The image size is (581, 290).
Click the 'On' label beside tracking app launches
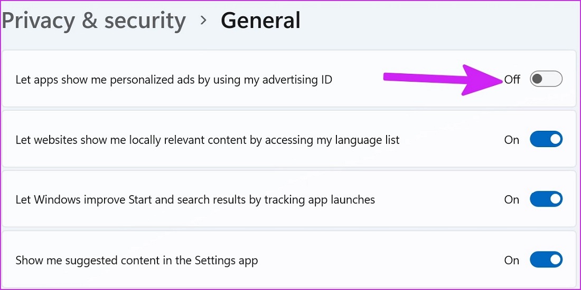512,199
